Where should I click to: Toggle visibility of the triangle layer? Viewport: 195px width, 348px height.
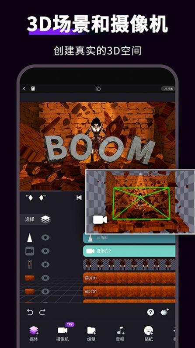point(45,238)
